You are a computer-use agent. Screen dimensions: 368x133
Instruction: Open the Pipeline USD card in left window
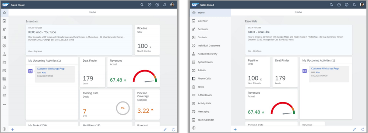click(147, 40)
